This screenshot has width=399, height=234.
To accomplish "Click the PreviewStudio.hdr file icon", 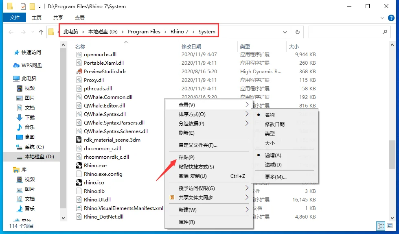I will pos(79,72).
